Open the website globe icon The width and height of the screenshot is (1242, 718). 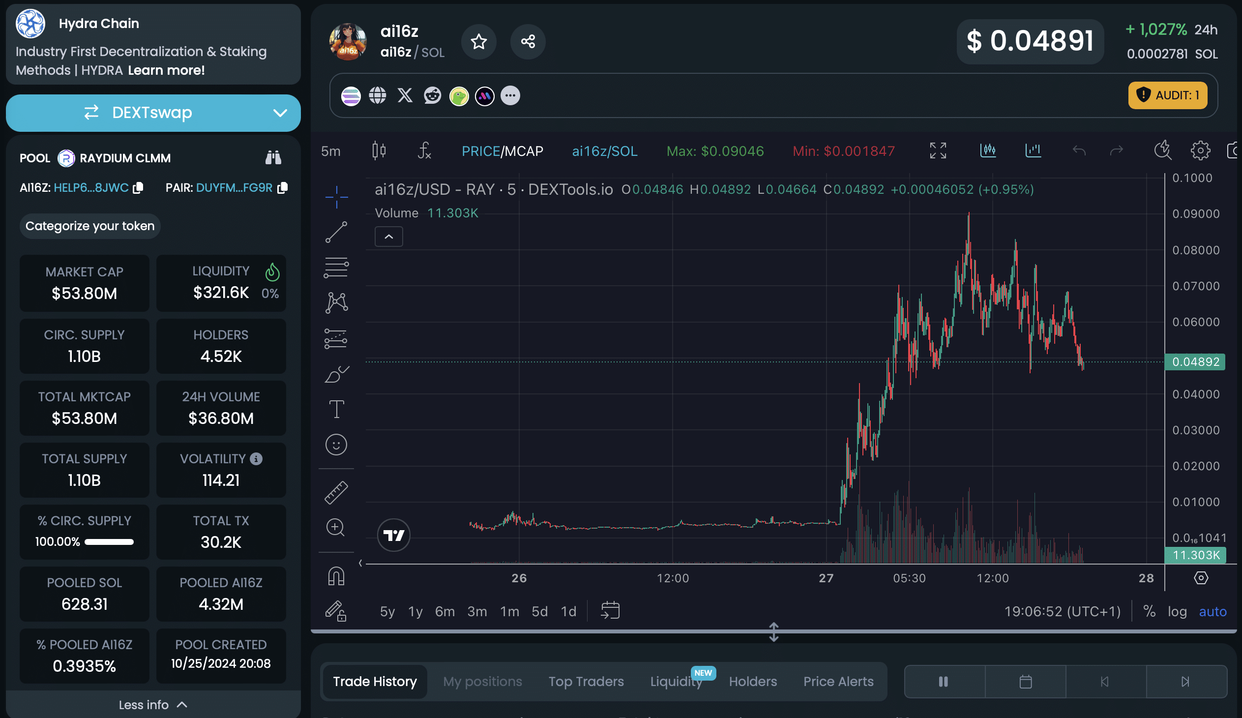[x=378, y=95]
